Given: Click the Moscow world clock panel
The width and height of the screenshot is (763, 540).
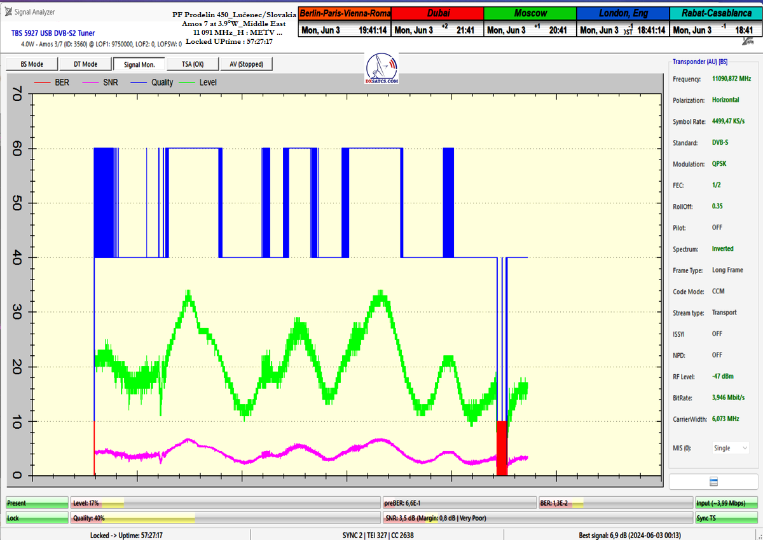Looking at the screenshot, I should [x=530, y=22].
